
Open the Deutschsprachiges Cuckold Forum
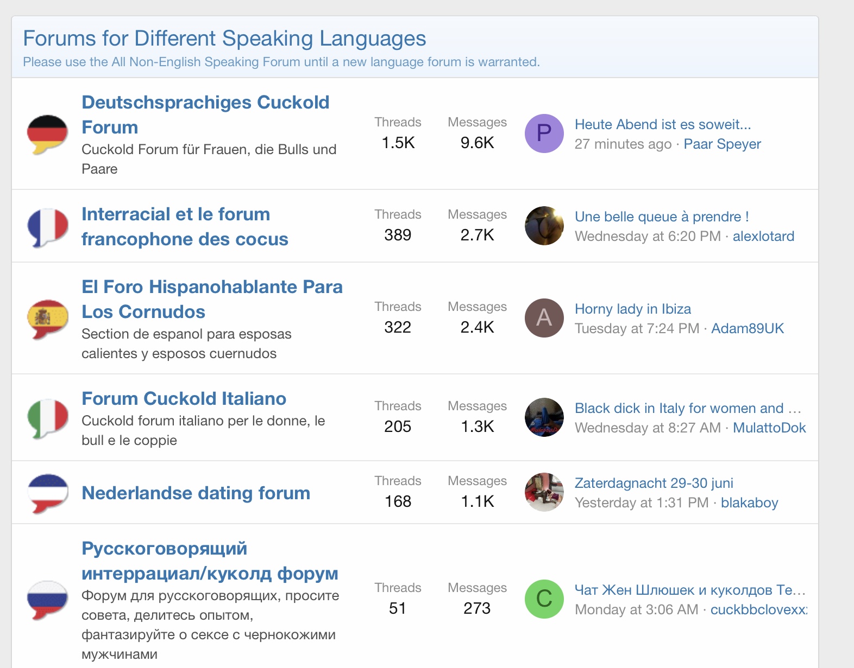(205, 114)
